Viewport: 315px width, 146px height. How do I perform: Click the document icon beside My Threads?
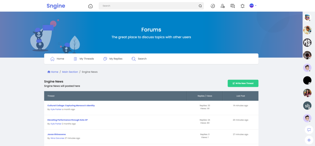pos(75,59)
